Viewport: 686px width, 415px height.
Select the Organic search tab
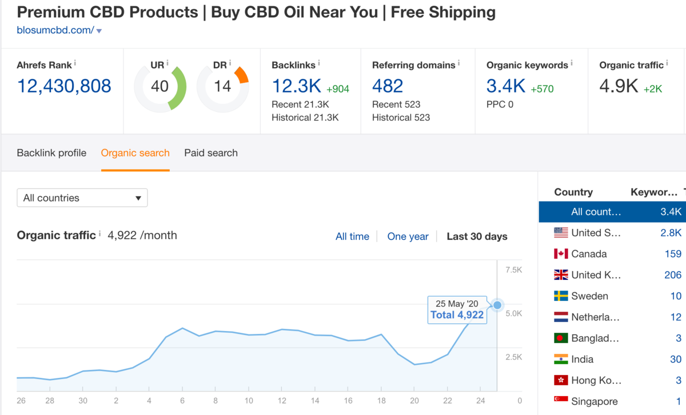coord(135,153)
